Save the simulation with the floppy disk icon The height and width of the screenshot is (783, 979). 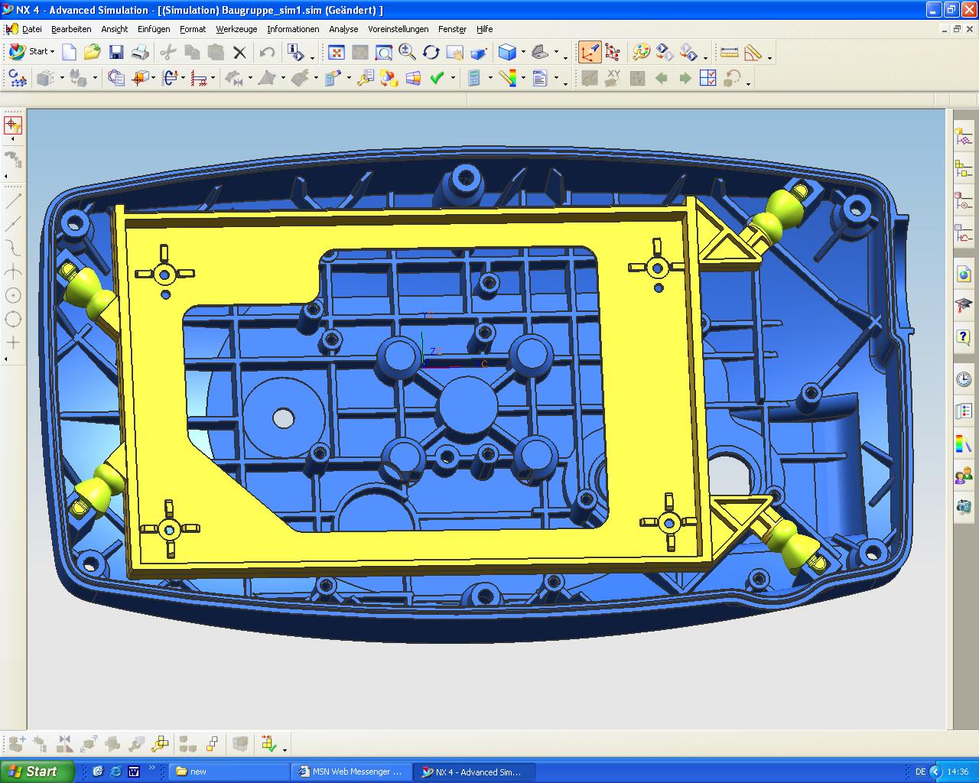(116, 52)
